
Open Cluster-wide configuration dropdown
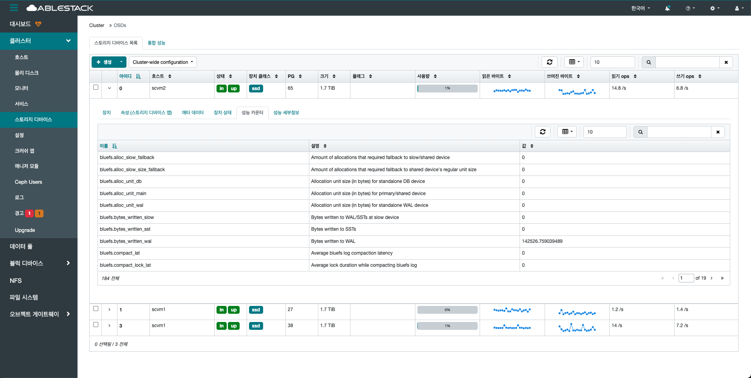pos(162,62)
